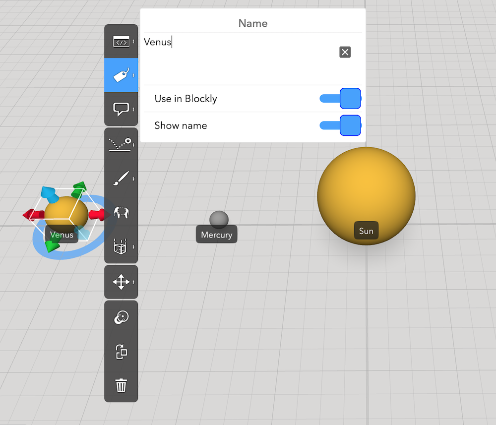Toggle the Use in Blockly switch

pos(349,98)
